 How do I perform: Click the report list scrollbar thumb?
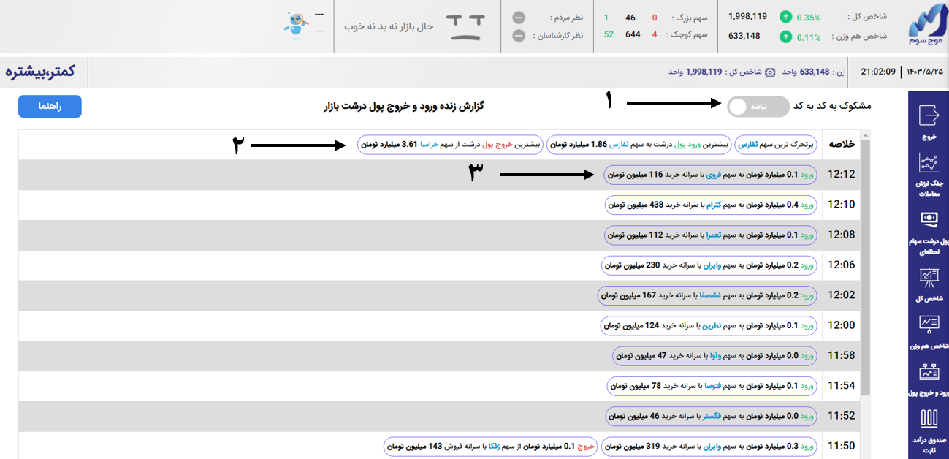click(x=866, y=269)
